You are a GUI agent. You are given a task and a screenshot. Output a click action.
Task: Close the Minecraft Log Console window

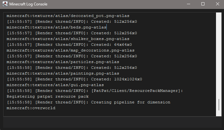(217, 4)
